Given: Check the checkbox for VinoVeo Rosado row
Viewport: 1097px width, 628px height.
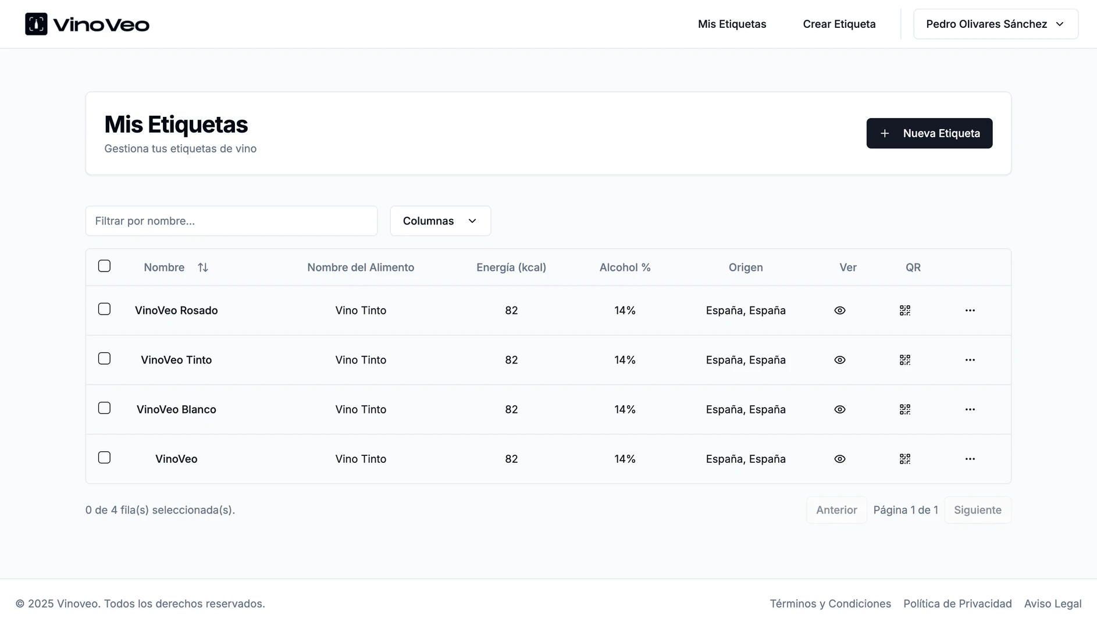Looking at the screenshot, I should click(x=104, y=309).
